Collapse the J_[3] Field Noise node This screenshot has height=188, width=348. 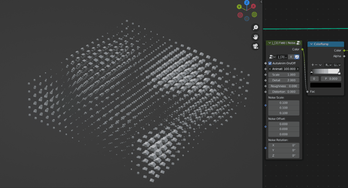point(270,43)
